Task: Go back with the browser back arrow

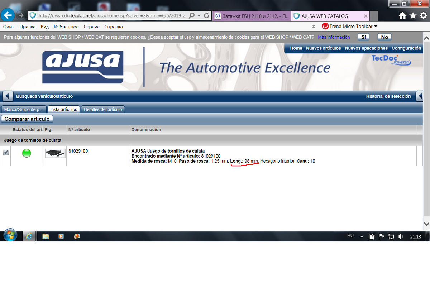Action: [x=8, y=15]
